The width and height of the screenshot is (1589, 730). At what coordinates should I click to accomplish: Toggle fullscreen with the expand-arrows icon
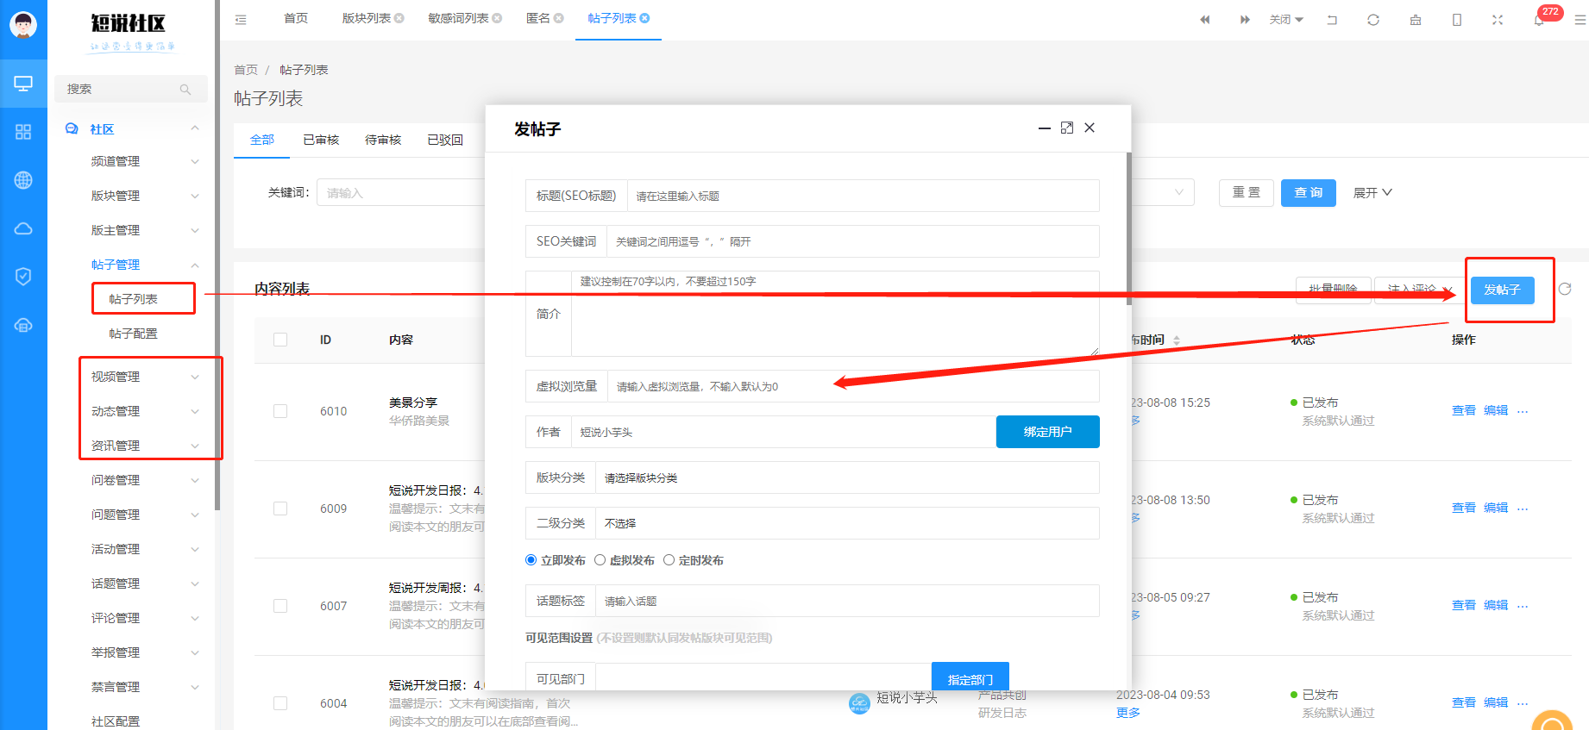(x=1498, y=20)
